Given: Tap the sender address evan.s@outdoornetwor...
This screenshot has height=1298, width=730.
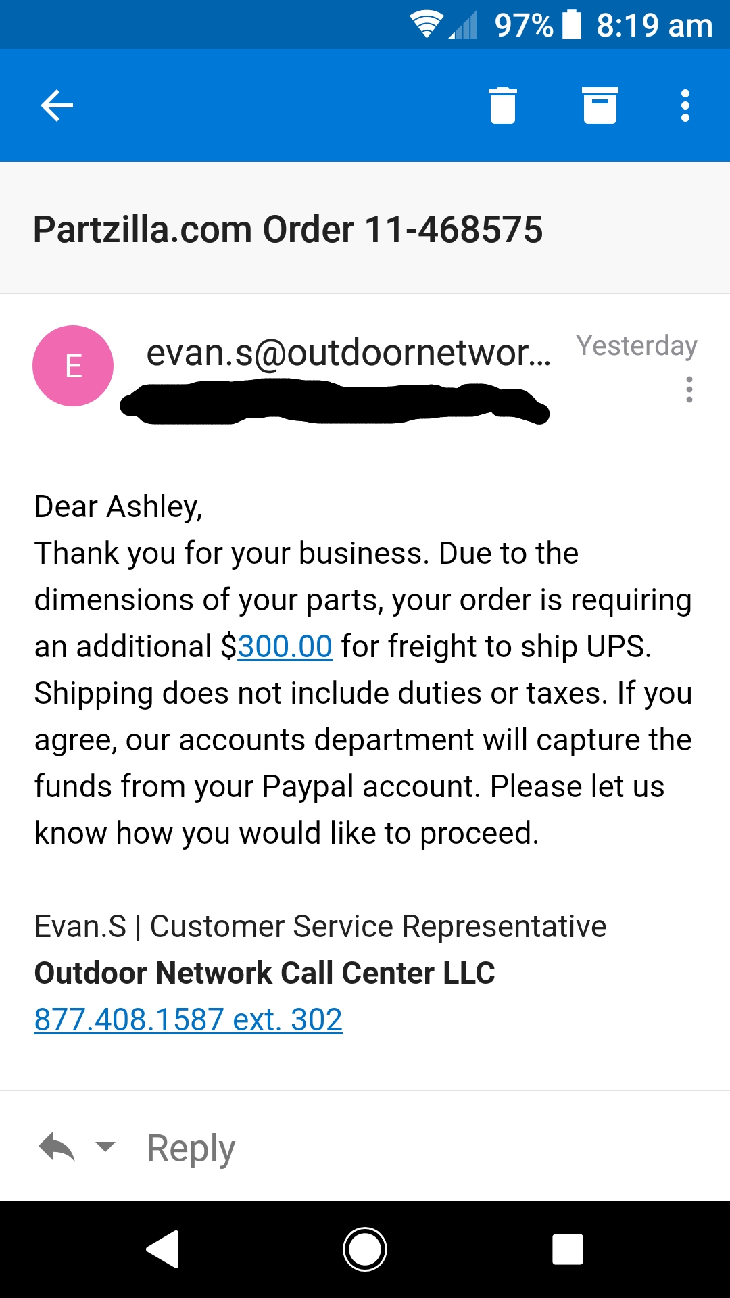Looking at the screenshot, I should click(348, 352).
